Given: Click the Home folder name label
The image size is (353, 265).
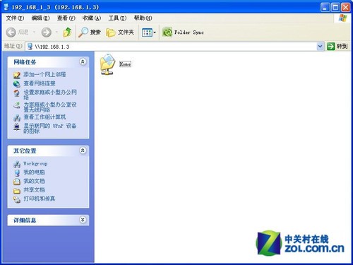Looking at the screenshot, I should (125, 64).
